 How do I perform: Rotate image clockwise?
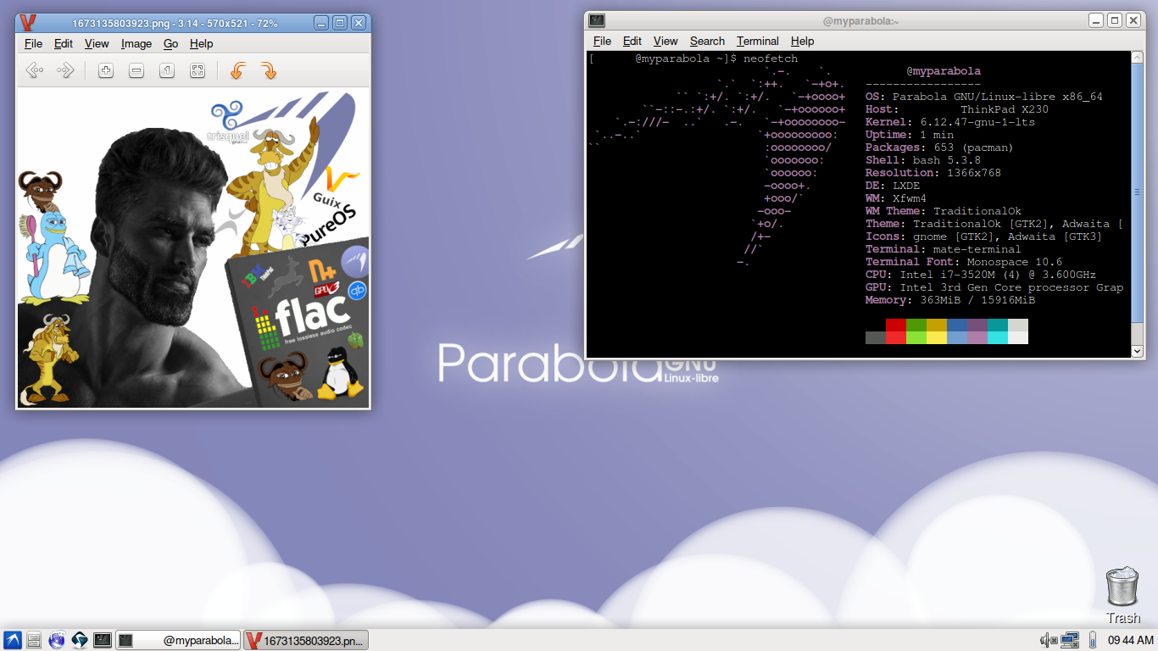[x=268, y=71]
